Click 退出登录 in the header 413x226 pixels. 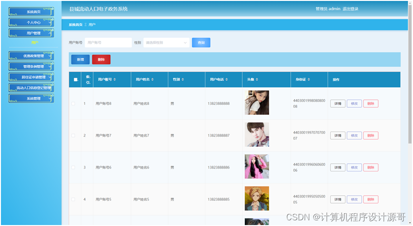(350, 9)
